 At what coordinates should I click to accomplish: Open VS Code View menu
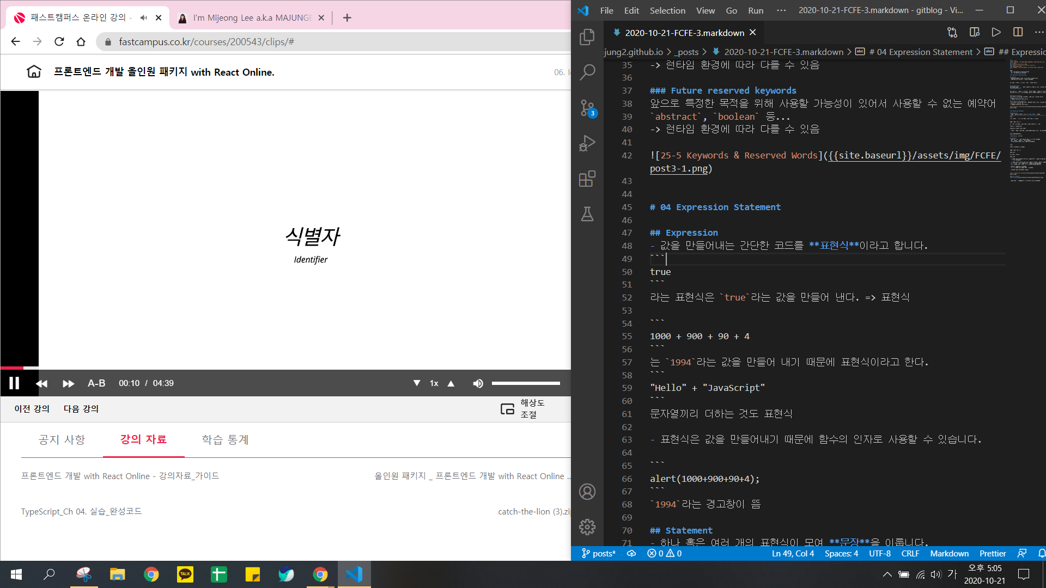pos(706,10)
